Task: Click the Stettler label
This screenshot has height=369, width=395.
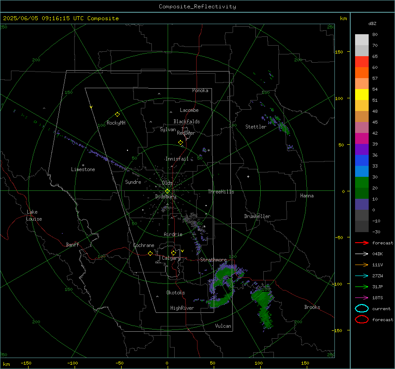Action: [x=256, y=127]
